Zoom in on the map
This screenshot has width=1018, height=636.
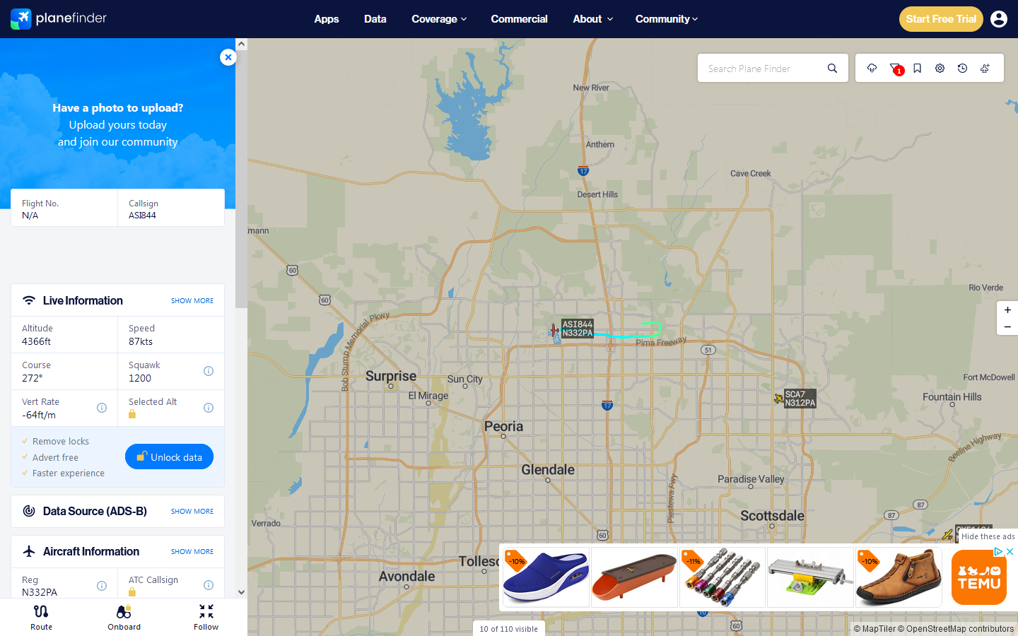pyautogui.click(x=1007, y=310)
